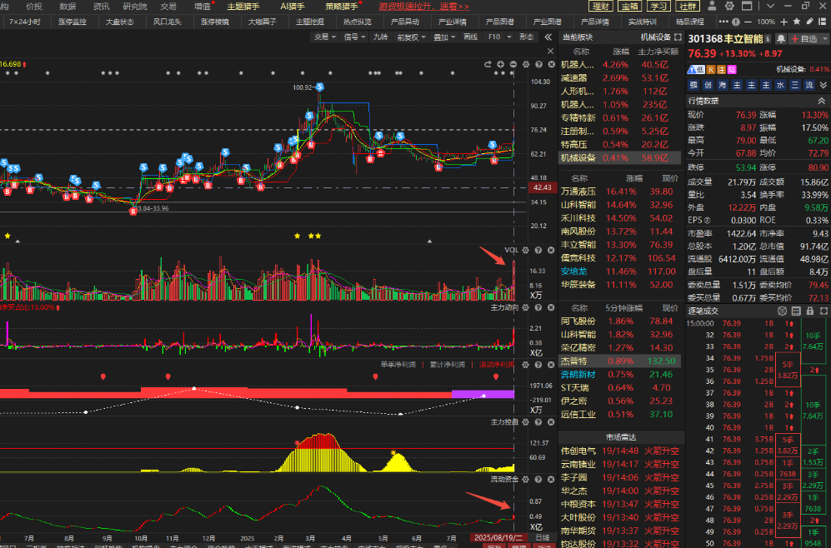The image size is (831, 548).
Task: Click the 理财 button in the title bar
Action: (x=601, y=7)
